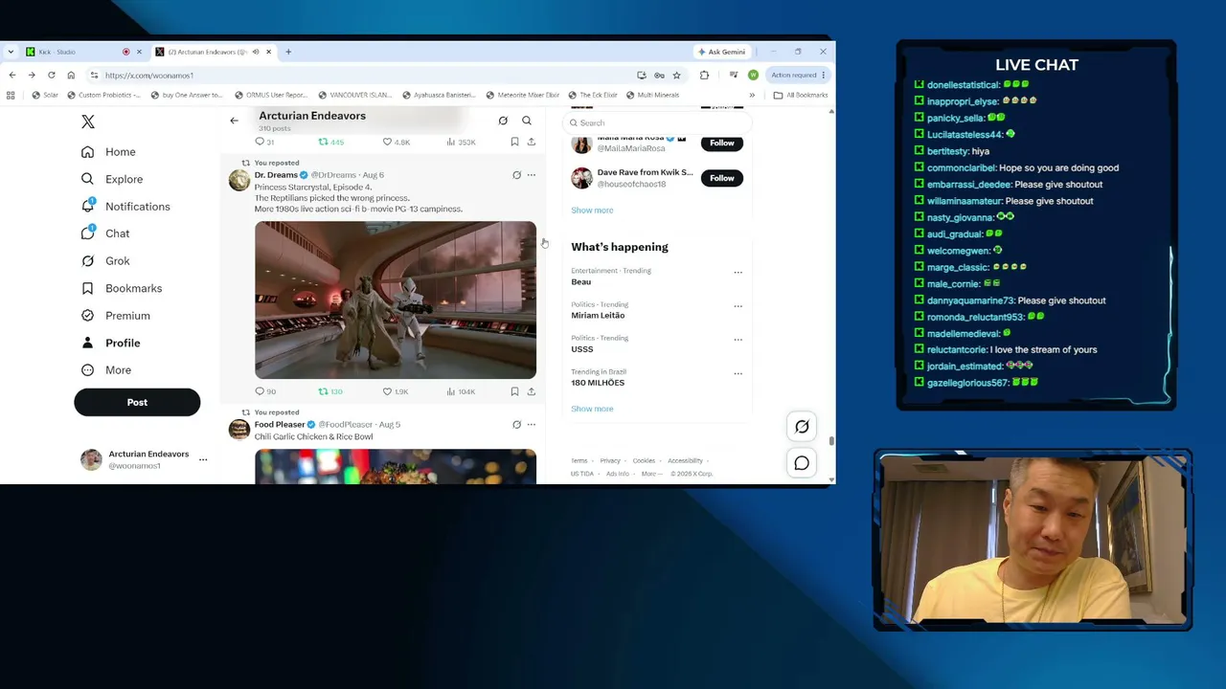Click the Cookies footer link
This screenshot has height=689, width=1226.
644,461
